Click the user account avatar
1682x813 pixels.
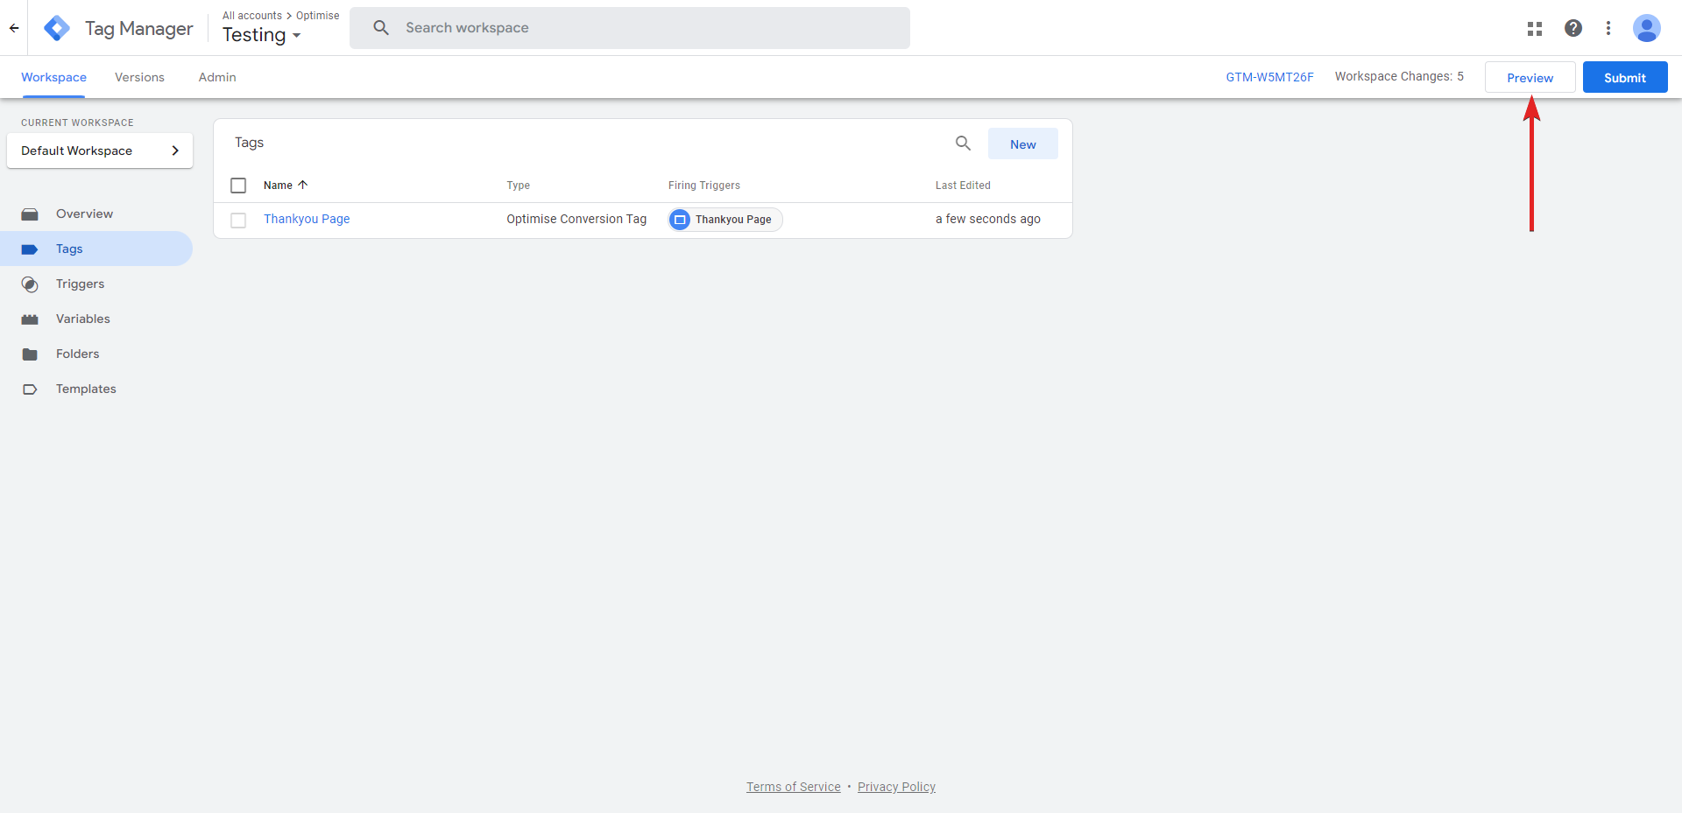1646,28
